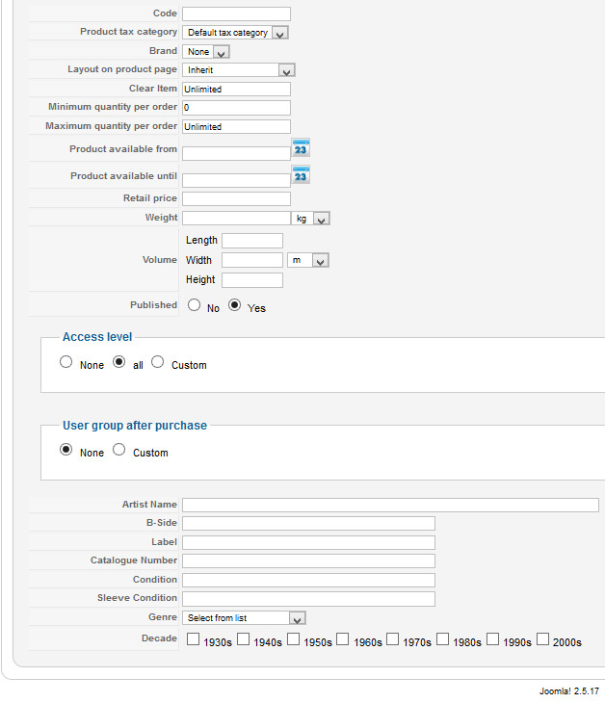Select Custom user group after purchase

[x=119, y=450]
